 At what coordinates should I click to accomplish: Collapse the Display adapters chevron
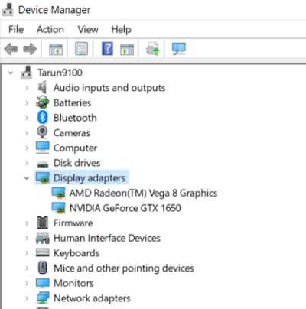click(x=27, y=178)
